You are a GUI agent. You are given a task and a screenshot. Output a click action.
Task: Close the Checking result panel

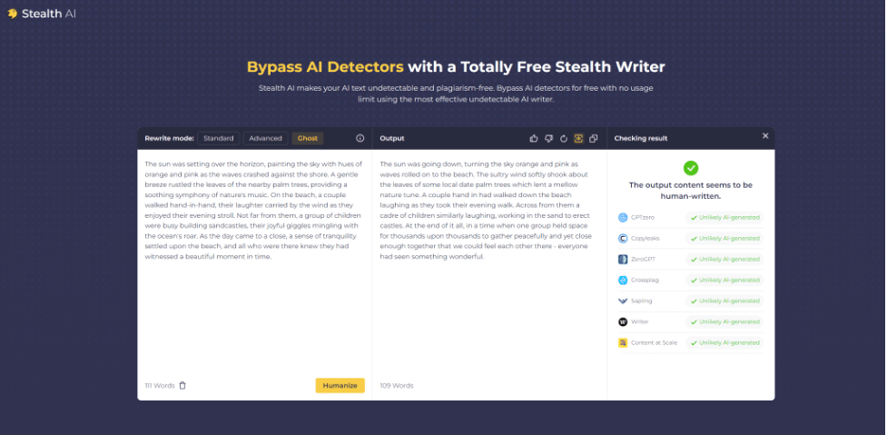pyautogui.click(x=765, y=135)
